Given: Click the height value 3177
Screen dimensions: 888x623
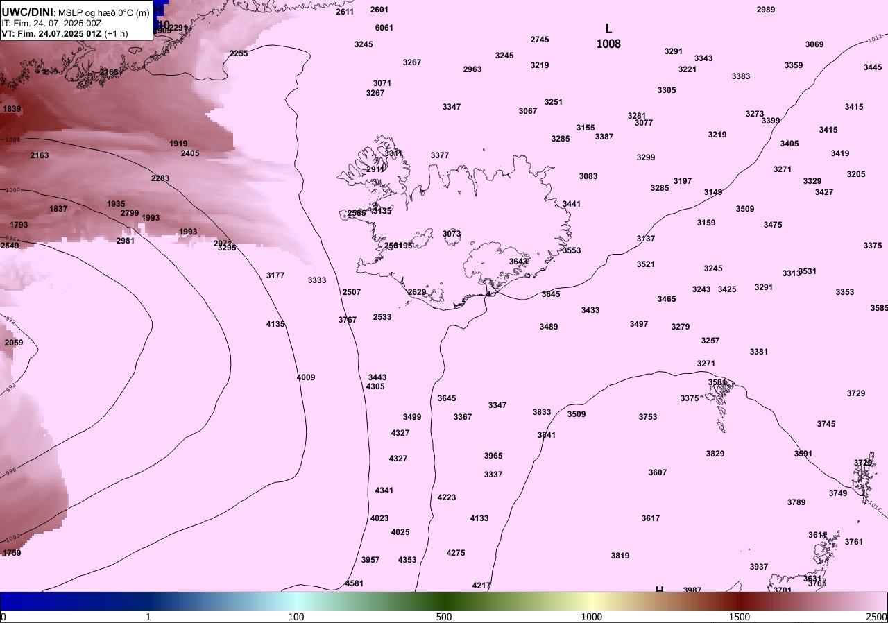Looking at the screenshot, I should (275, 275).
